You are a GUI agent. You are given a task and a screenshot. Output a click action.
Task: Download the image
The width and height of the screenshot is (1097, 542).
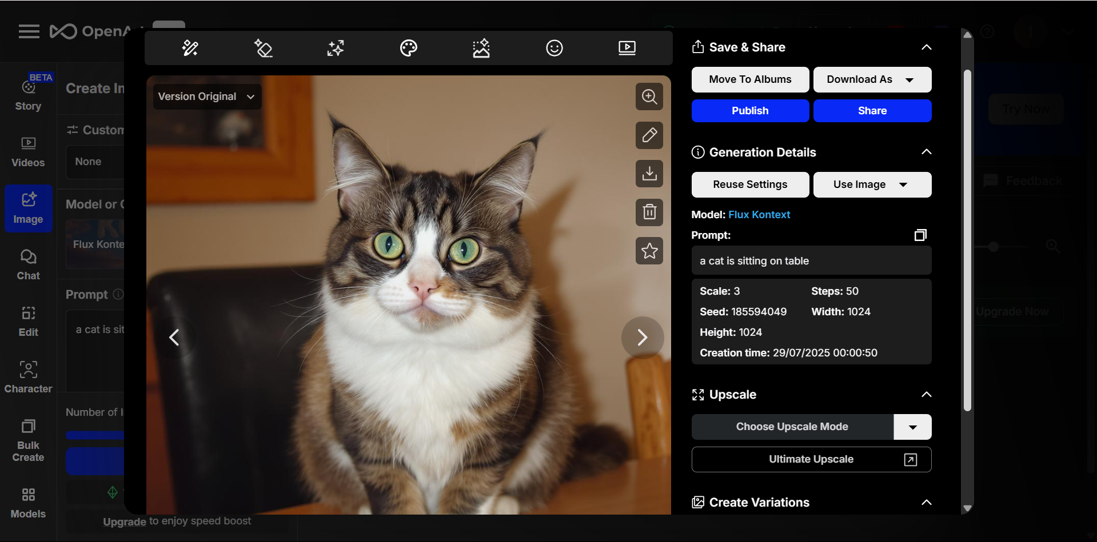[649, 174]
